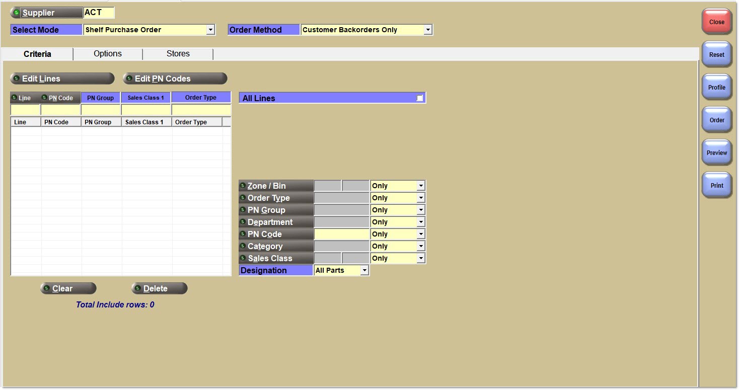Image resolution: width=739 pixels, height=390 pixels.
Task: Open the Designation All Parts dropdown
Action: tap(364, 270)
